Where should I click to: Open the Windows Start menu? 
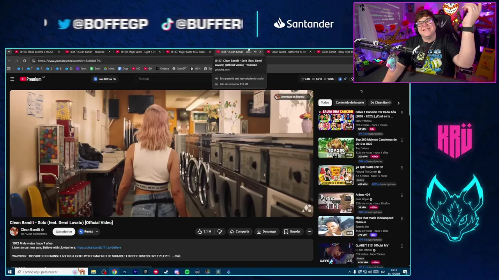(9, 272)
